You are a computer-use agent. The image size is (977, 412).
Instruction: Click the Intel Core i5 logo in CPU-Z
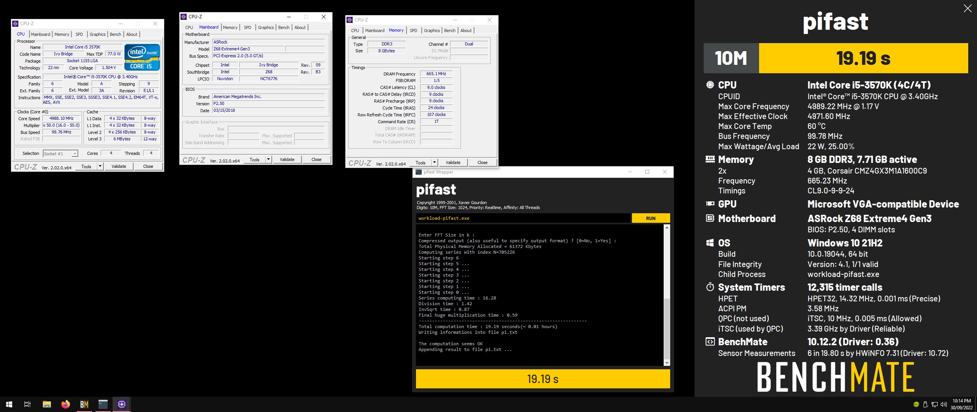[x=142, y=57]
